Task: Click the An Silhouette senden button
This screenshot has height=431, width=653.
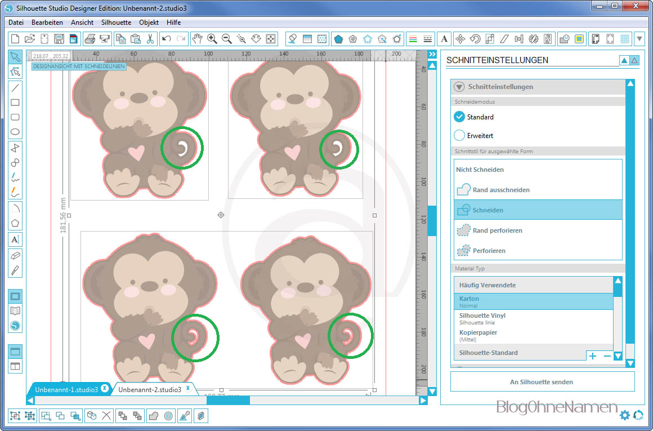Action: tap(542, 382)
